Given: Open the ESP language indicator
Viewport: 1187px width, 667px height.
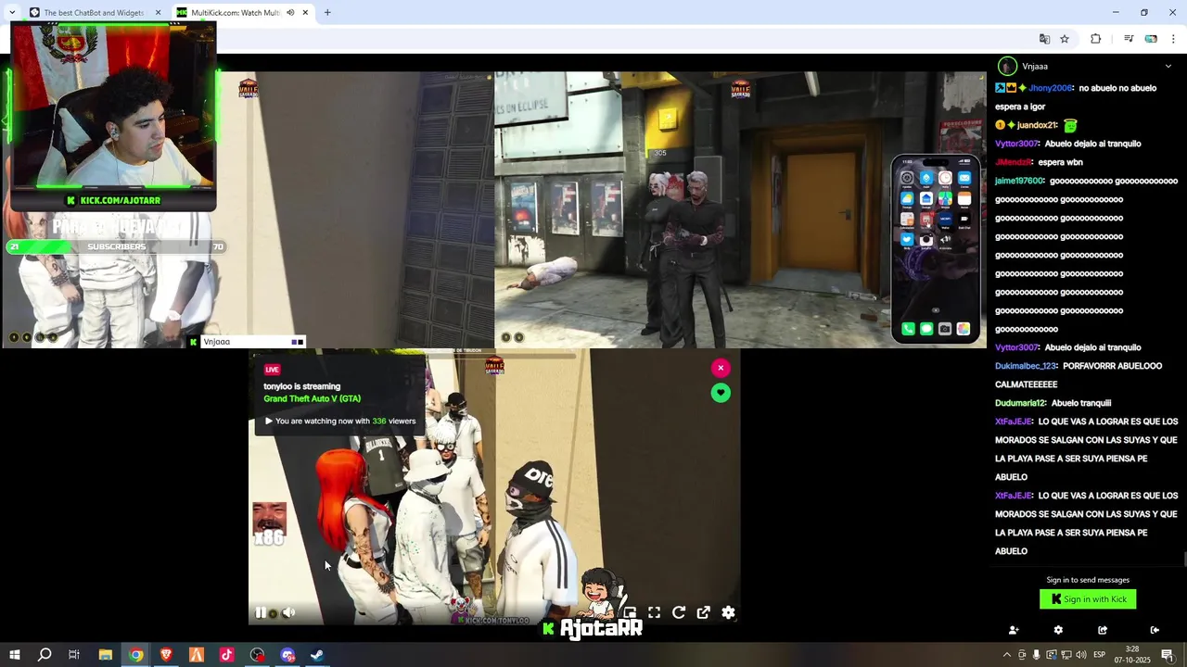Looking at the screenshot, I should 1100,655.
